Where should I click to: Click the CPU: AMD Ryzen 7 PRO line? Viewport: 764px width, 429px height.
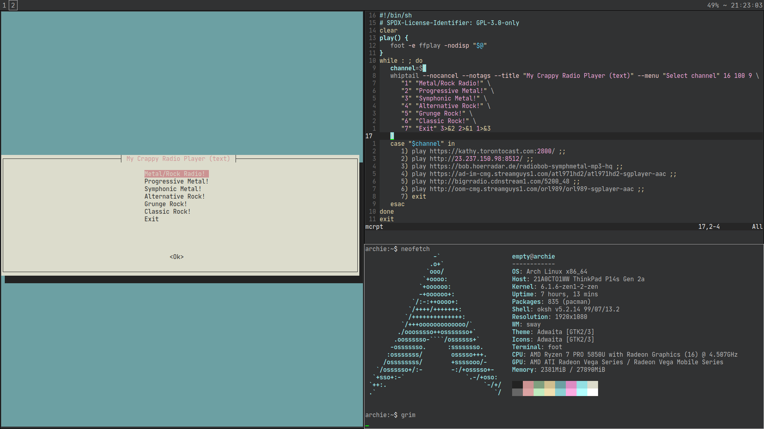[625, 355]
